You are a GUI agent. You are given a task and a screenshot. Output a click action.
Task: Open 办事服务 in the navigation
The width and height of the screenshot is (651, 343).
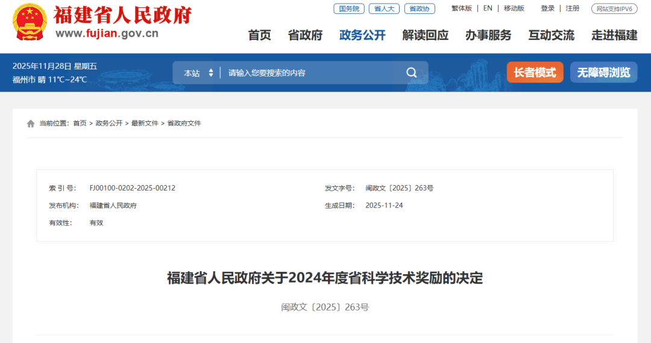coord(488,35)
